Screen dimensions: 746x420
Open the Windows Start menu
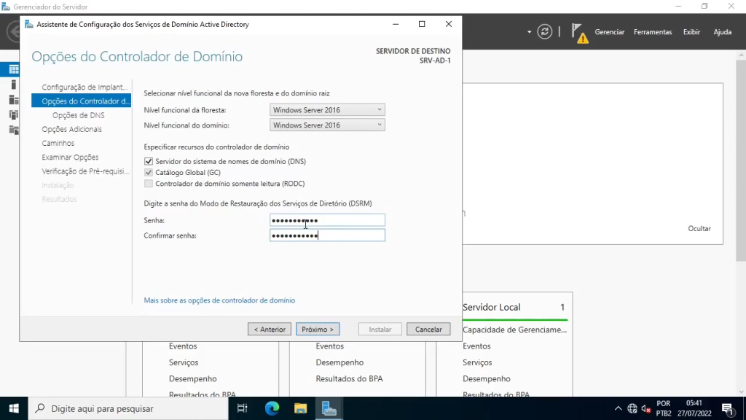[x=14, y=408]
